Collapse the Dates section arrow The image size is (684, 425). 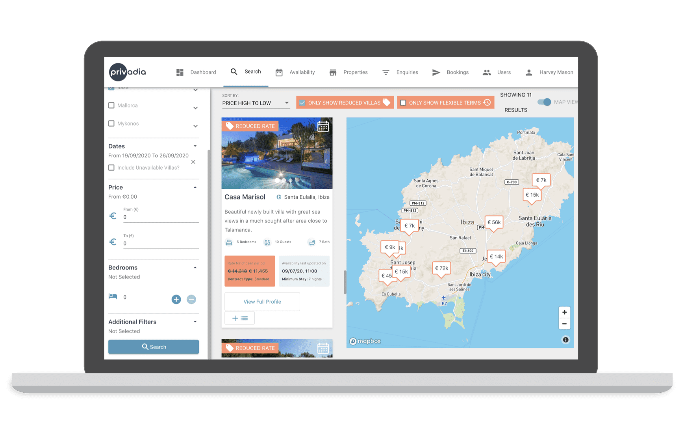click(195, 146)
